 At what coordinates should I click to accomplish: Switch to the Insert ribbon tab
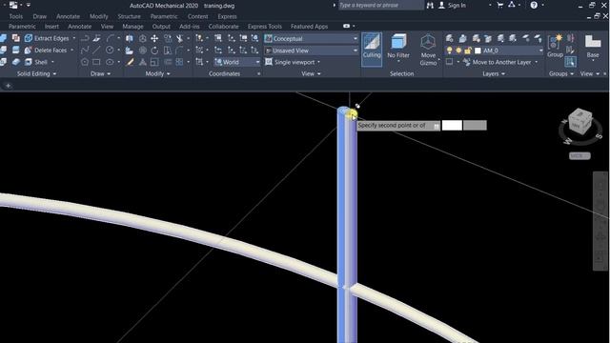(51, 27)
